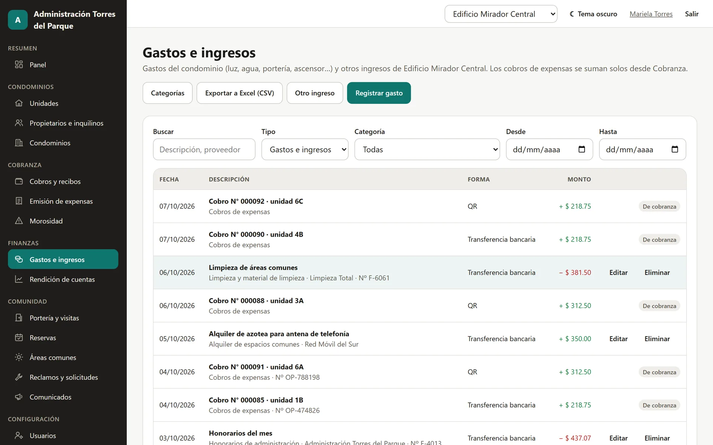This screenshot has width=713, height=445.
Task: Select Comunicados menu entry
Action: pos(63,397)
